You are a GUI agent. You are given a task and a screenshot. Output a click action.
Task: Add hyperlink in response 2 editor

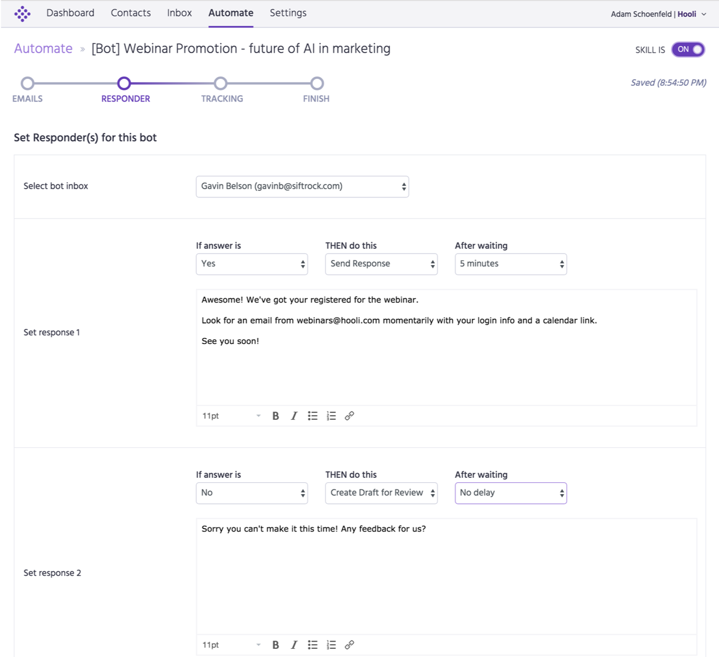coord(349,645)
